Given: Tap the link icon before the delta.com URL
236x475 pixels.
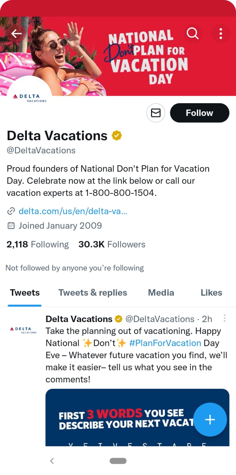Looking at the screenshot, I should click(11, 211).
